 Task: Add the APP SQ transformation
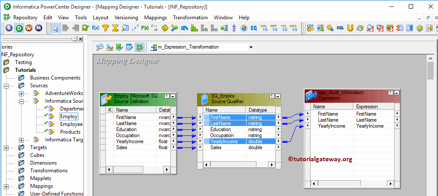[274, 28]
